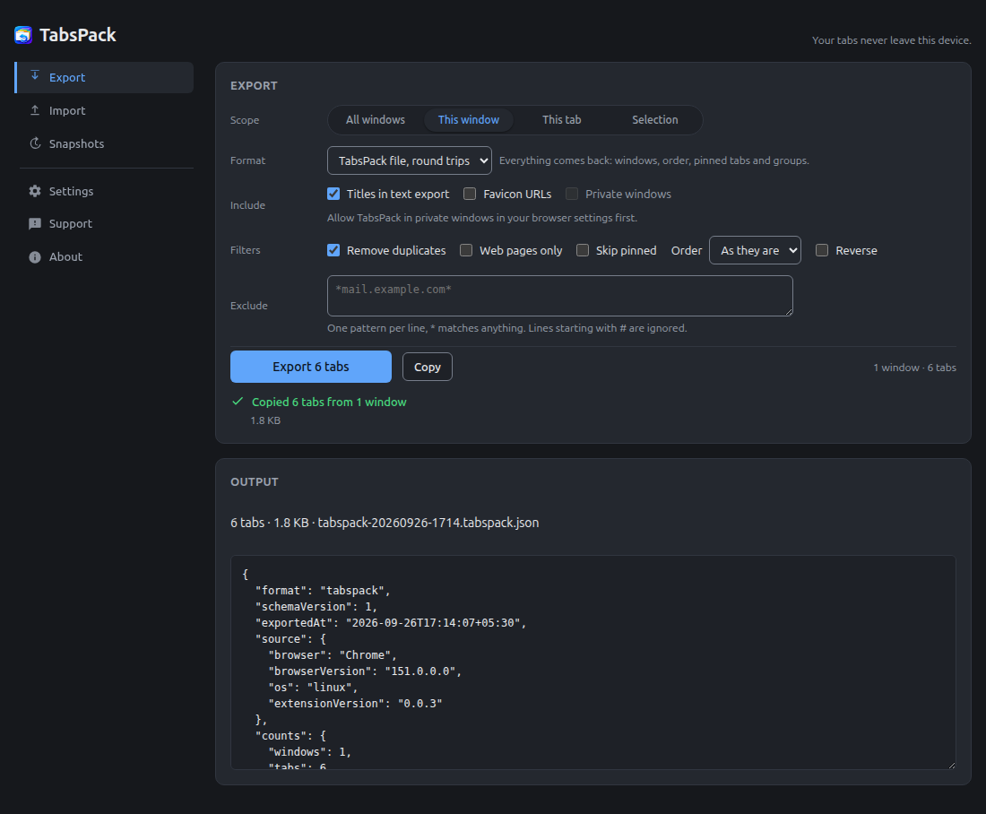Click the OUTPUT section heading
Image resolution: width=986 pixels, height=814 pixels.
click(254, 482)
